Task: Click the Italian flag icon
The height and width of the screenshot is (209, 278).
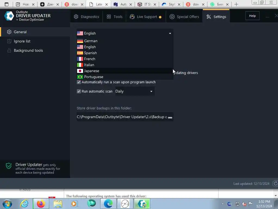Action: [80, 65]
